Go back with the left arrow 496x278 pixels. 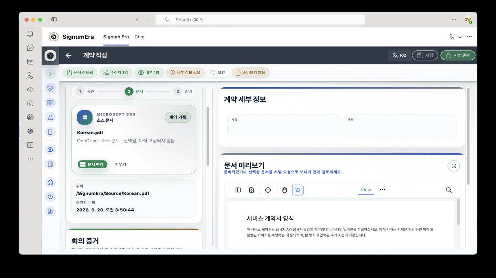click(68, 55)
